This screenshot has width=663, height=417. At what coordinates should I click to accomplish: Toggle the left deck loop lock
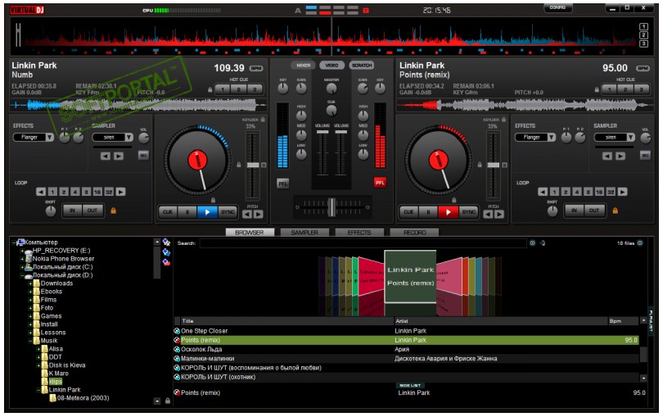click(113, 211)
